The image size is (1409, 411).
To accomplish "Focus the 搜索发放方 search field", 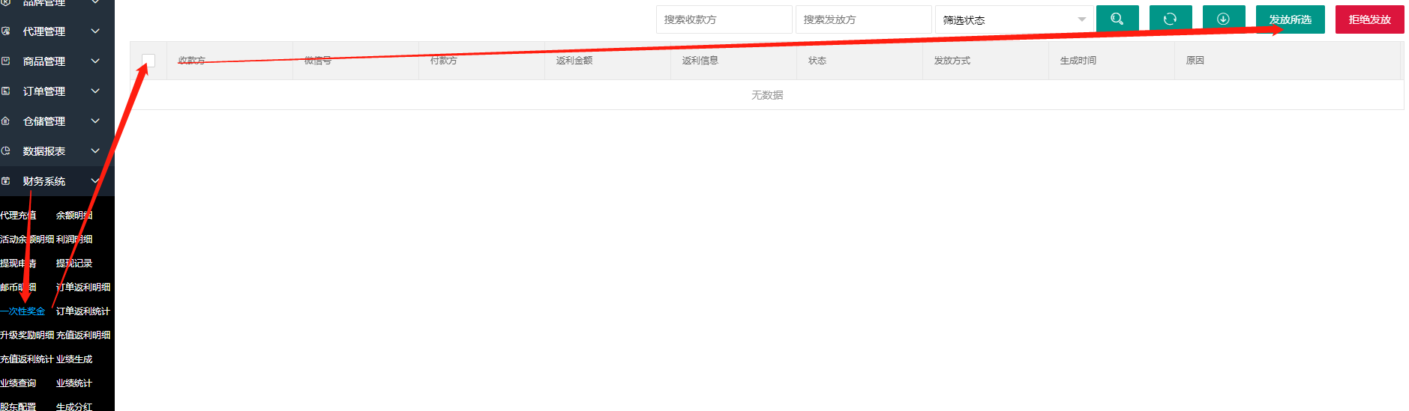I will (863, 19).
